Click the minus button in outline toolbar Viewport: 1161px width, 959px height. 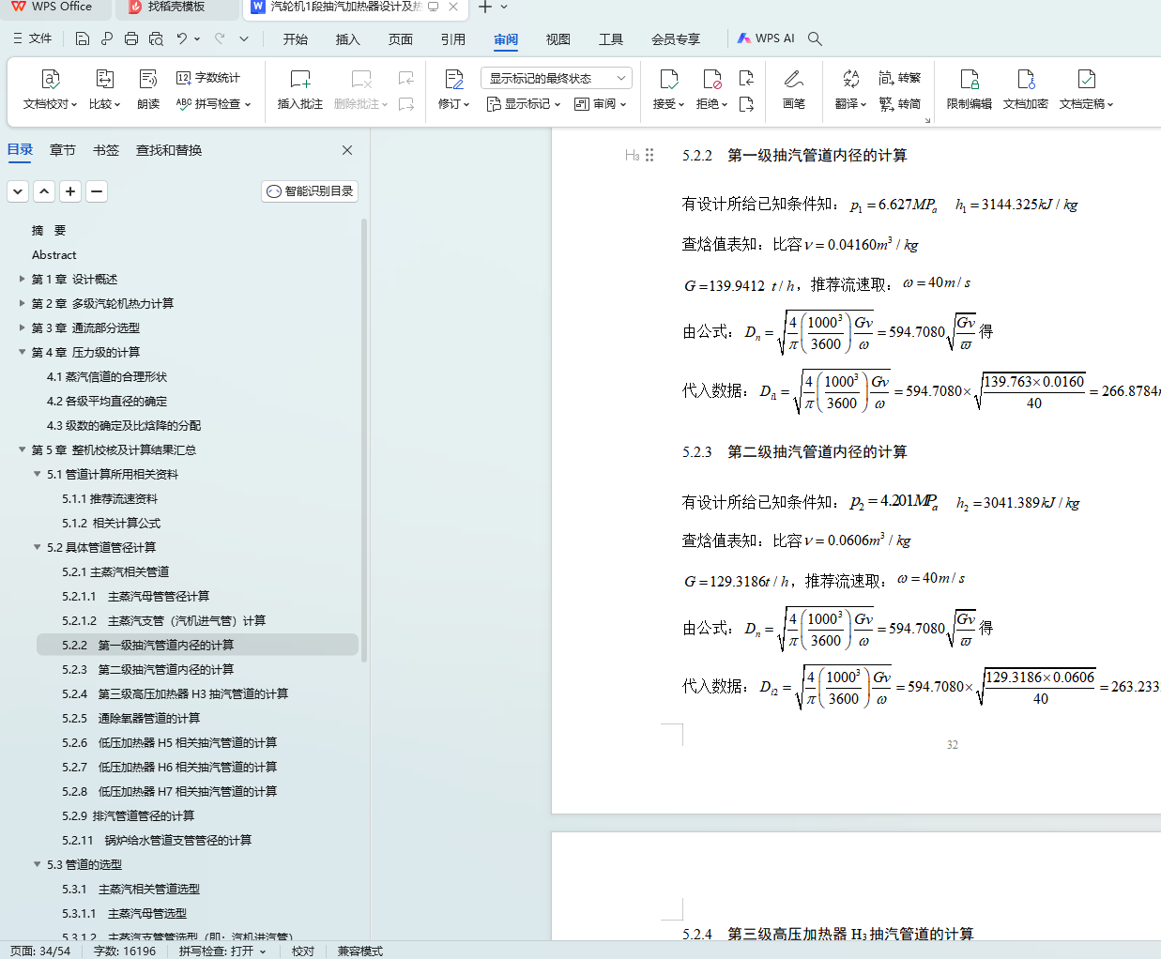(97, 191)
